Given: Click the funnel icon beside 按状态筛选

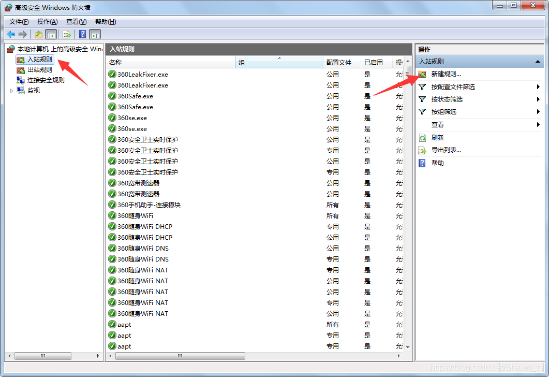Looking at the screenshot, I should pos(422,99).
